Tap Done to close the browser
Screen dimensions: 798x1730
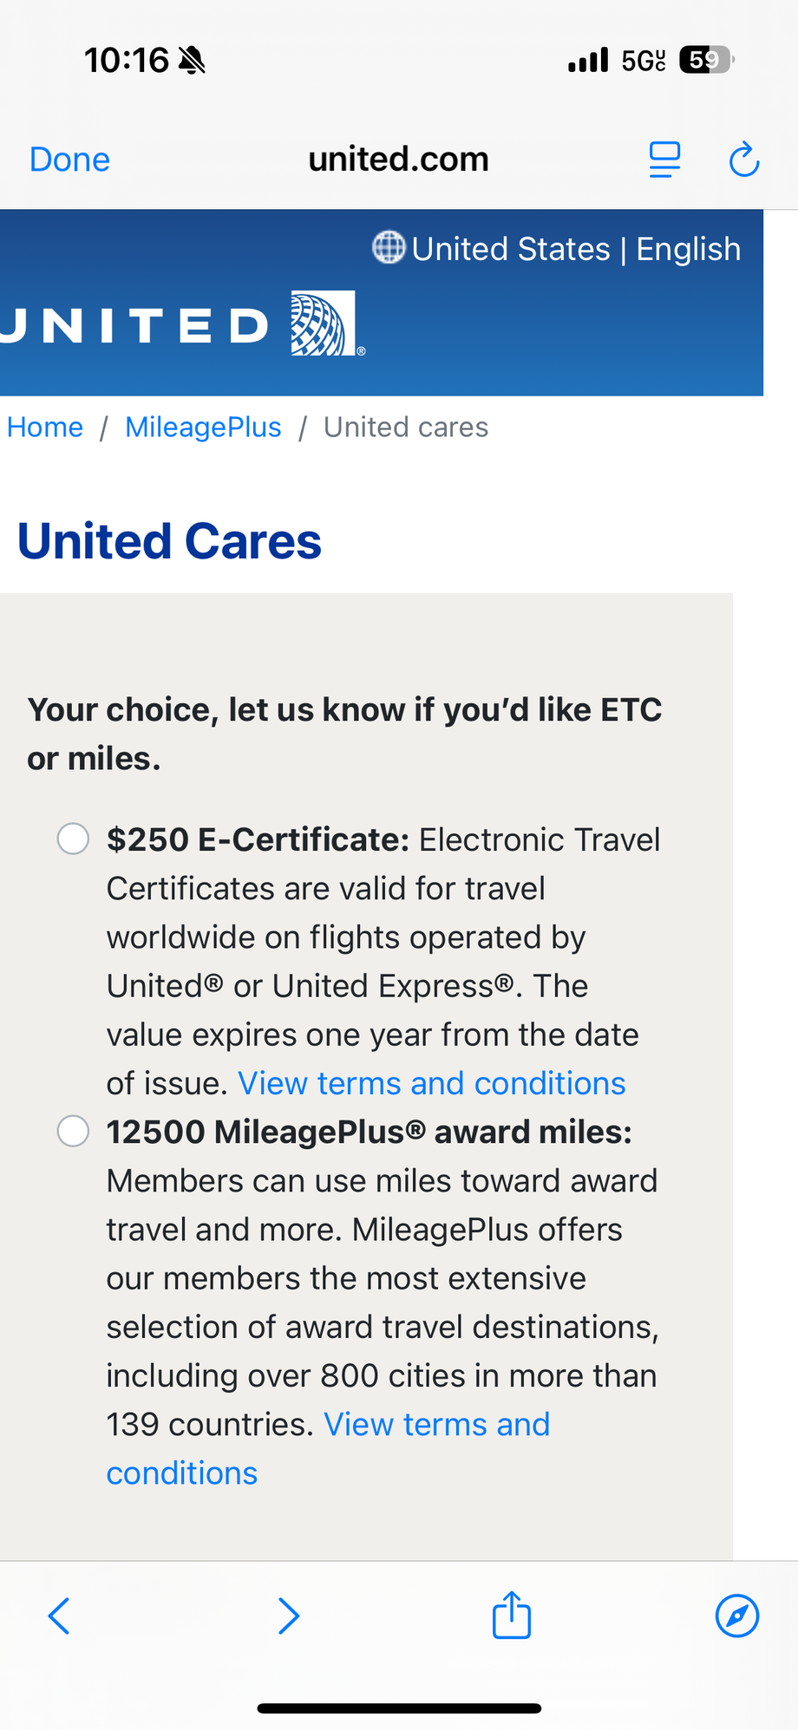69,160
